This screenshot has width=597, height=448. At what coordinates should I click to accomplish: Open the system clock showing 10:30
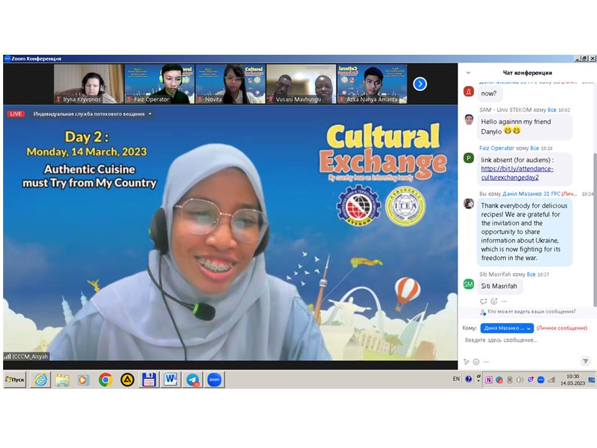pyautogui.click(x=572, y=380)
